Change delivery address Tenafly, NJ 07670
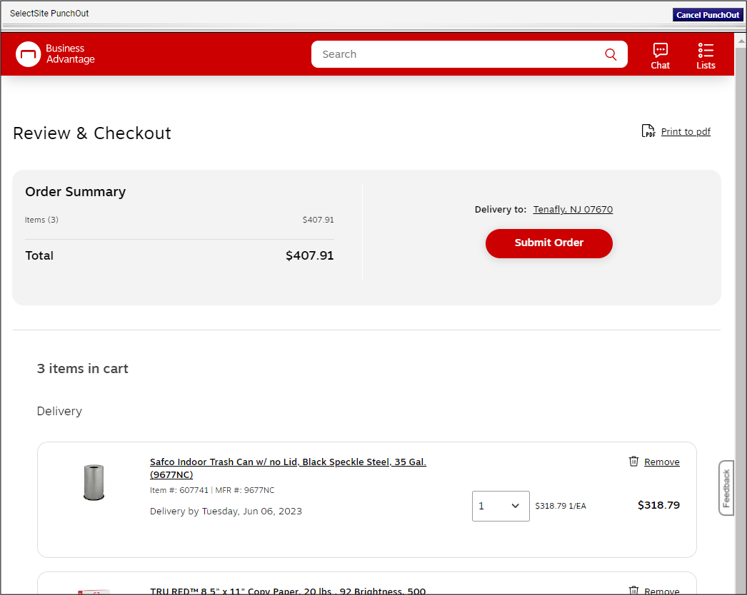747x595 pixels. [573, 210]
